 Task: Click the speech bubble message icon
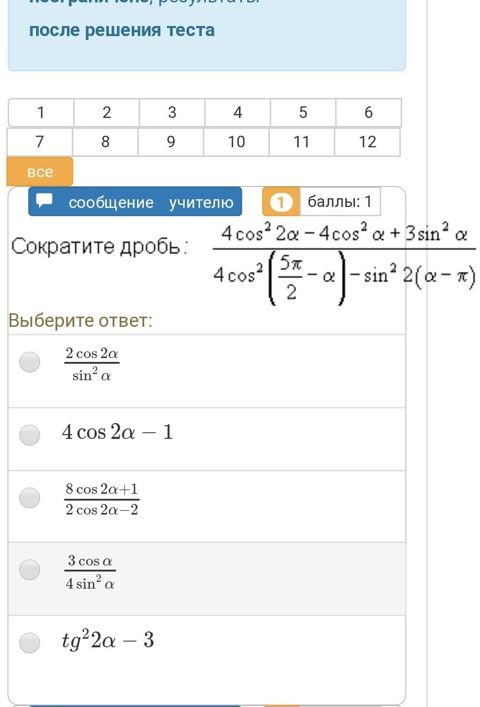pyautogui.click(x=45, y=200)
